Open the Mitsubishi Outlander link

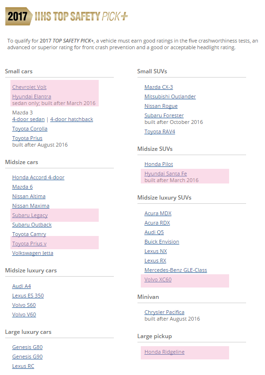point(170,96)
